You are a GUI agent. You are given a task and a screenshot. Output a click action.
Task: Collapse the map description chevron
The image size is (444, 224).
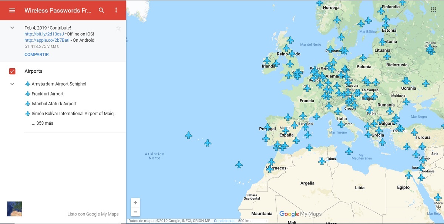(12, 28)
